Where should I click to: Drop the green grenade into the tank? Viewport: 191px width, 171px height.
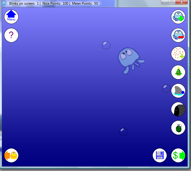[178, 128]
